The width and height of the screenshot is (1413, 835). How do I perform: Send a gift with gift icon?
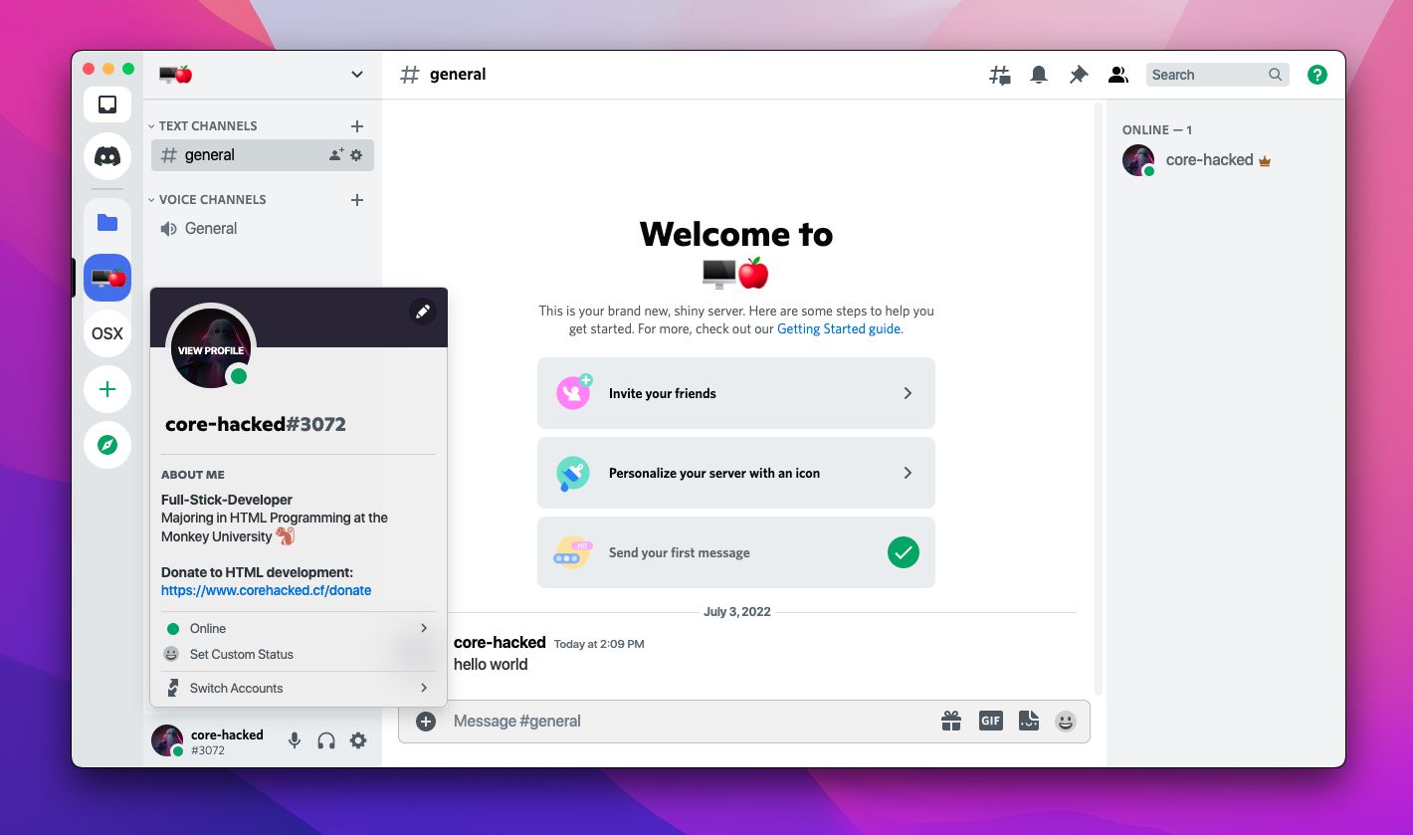(951, 721)
